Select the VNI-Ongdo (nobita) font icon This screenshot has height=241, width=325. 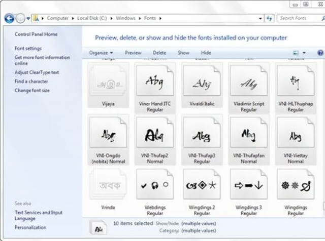click(108, 132)
